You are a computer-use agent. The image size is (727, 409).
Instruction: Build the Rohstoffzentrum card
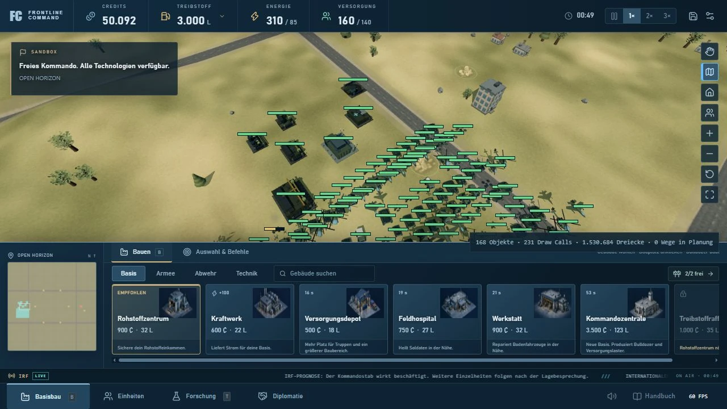(x=156, y=319)
